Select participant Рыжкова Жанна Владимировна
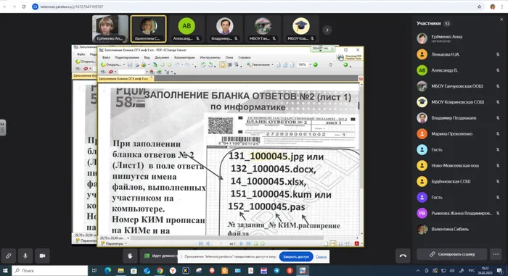Screen dimensions: 508x276 459,213
